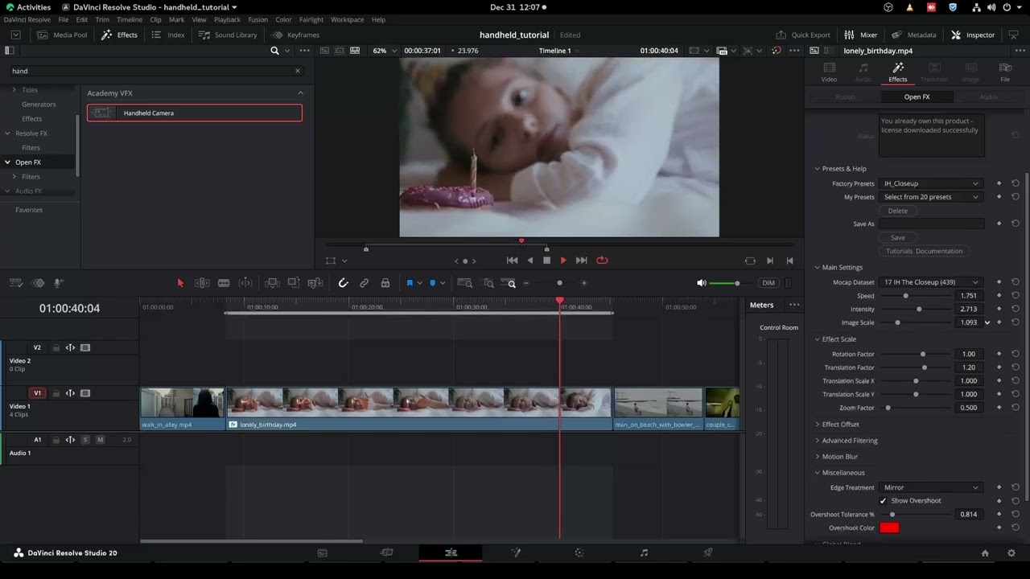
Task: Toggle loop playback
Action: tap(602, 261)
